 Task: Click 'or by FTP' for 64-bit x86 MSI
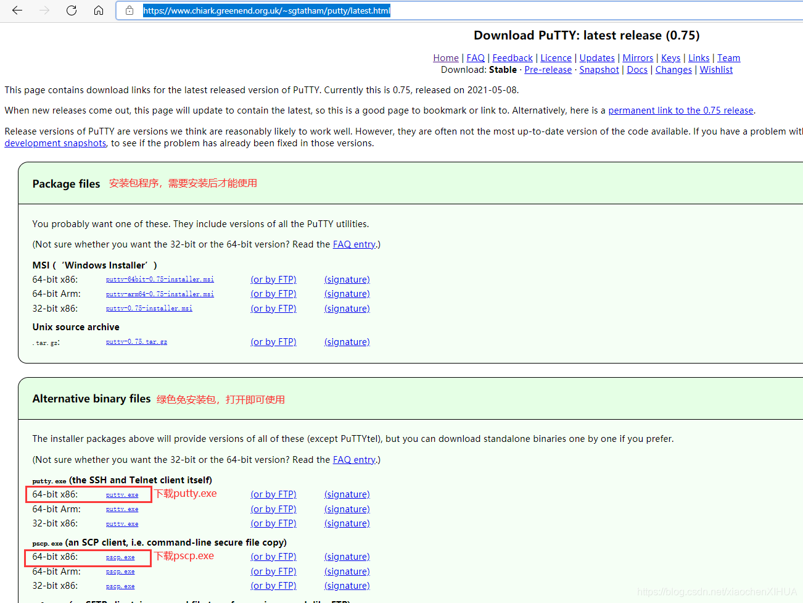pyautogui.click(x=273, y=280)
